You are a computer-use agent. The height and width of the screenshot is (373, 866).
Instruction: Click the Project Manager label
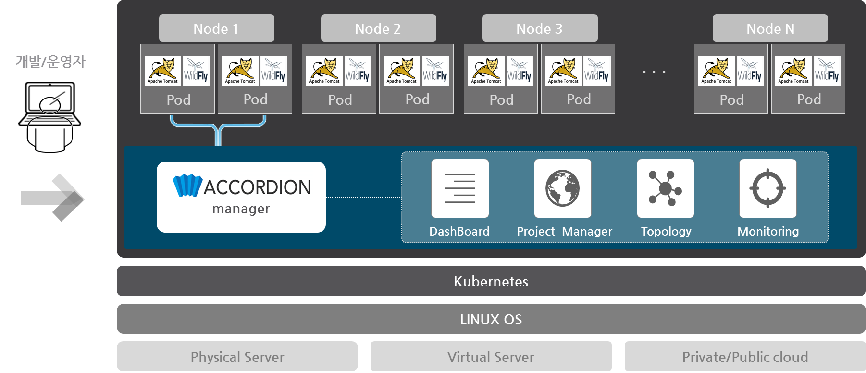point(565,231)
